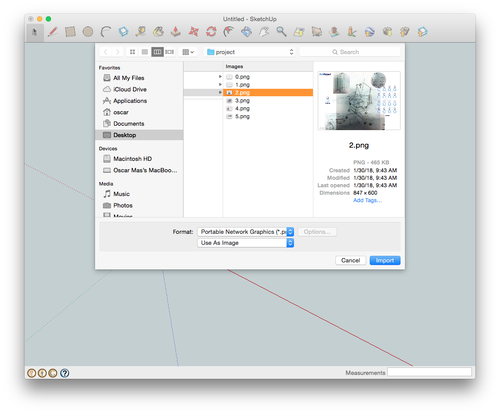Open Music media library
The width and height of the screenshot is (500, 414).
click(x=139, y=194)
